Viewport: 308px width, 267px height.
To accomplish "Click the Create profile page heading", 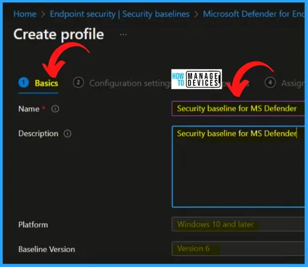I will tap(59, 34).
